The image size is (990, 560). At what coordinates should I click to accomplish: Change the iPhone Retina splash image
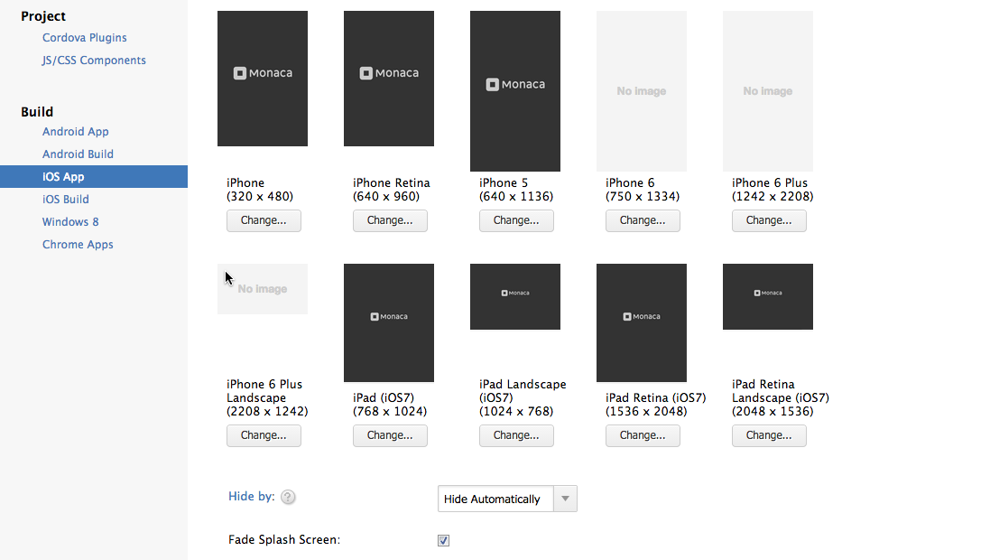[390, 220]
